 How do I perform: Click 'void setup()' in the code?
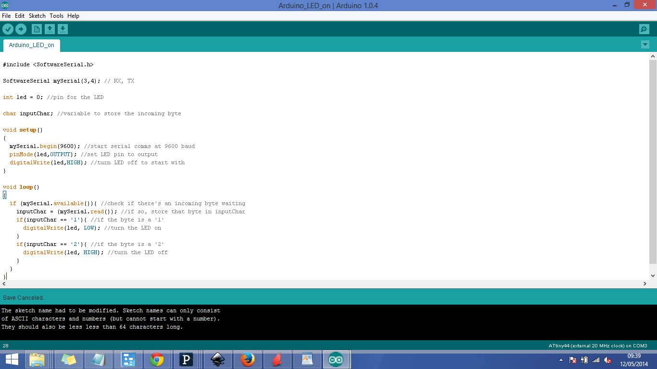(x=23, y=130)
